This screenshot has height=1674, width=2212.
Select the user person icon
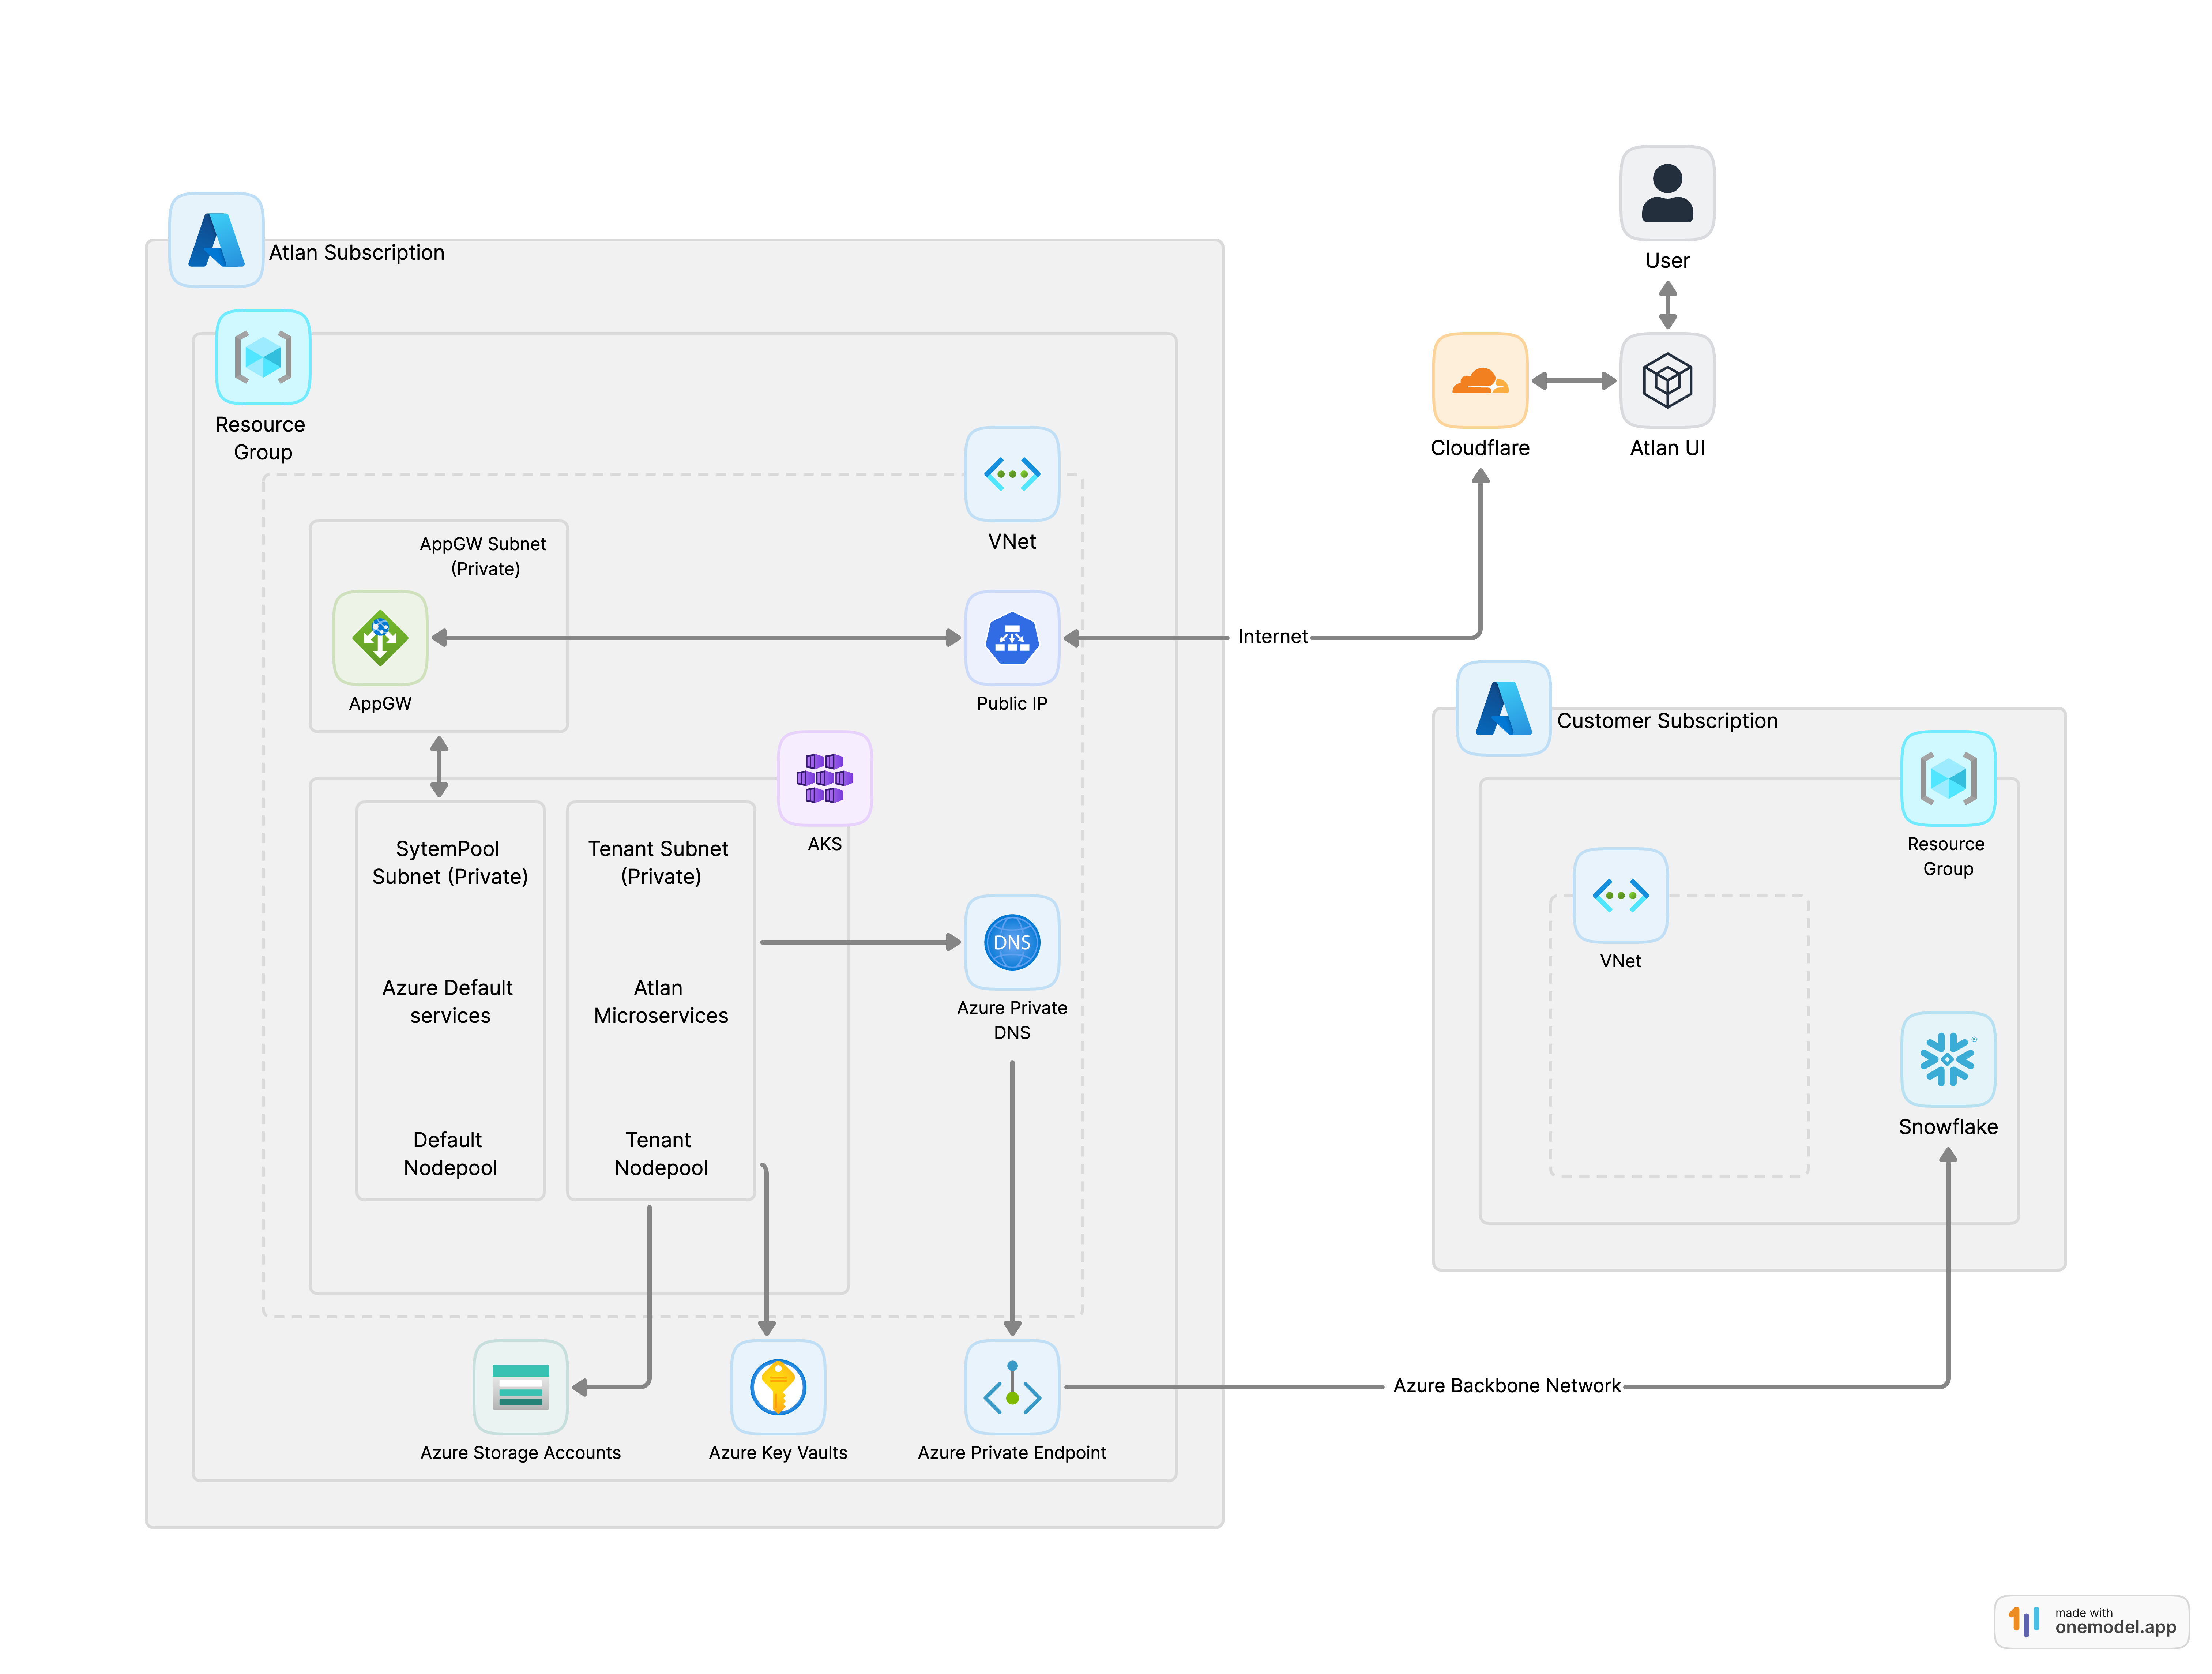tap(1667, 193)
